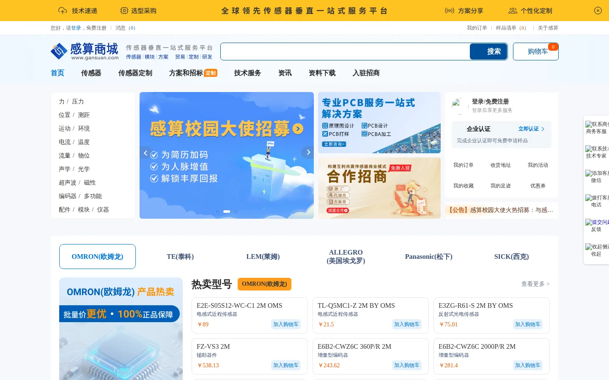Select the LEM(莱姆) brand tab
This screenshot has height=380, width=609.
263,256
